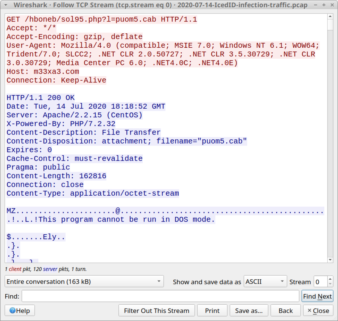Click the Connection: close line
Image resolution: width=338 pixels, height=321 pixels.
(45, 185)
